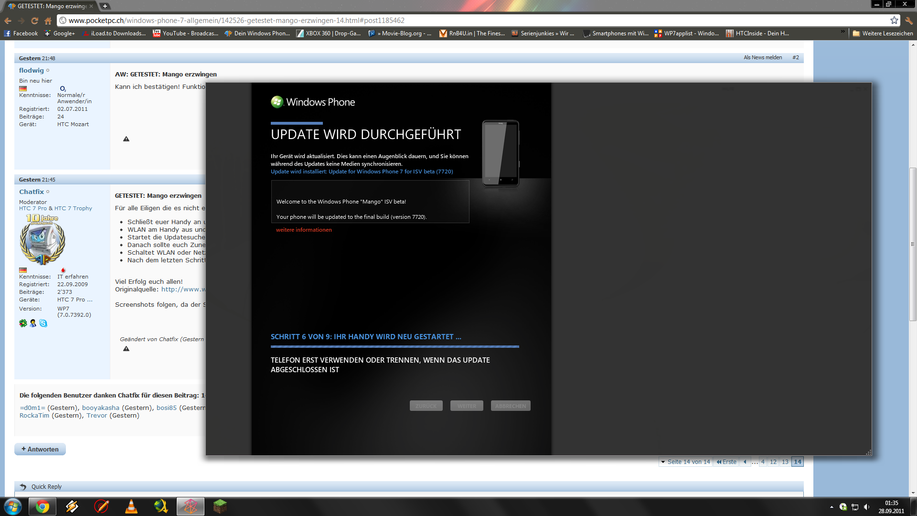Open the Google+ bookmark
Image resolution: width=917 pixels, height=516 pixels.
coord(60,33)
